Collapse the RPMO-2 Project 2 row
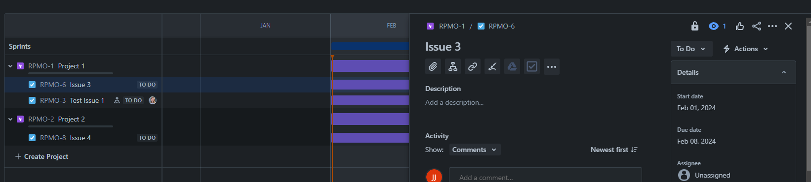This screenshot has width=811, height=182. click(10, 119)
